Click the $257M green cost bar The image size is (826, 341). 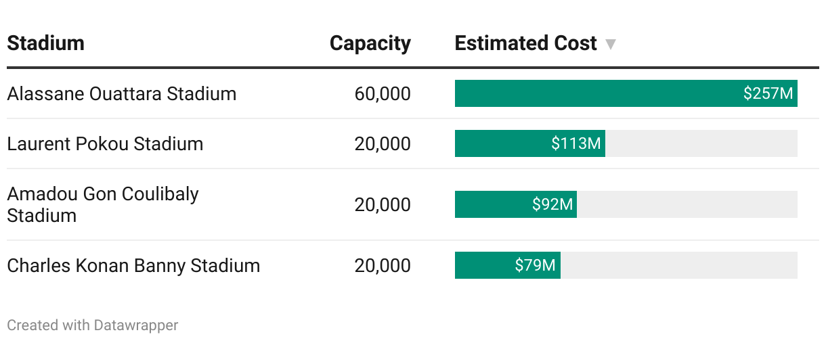(626, 93)
